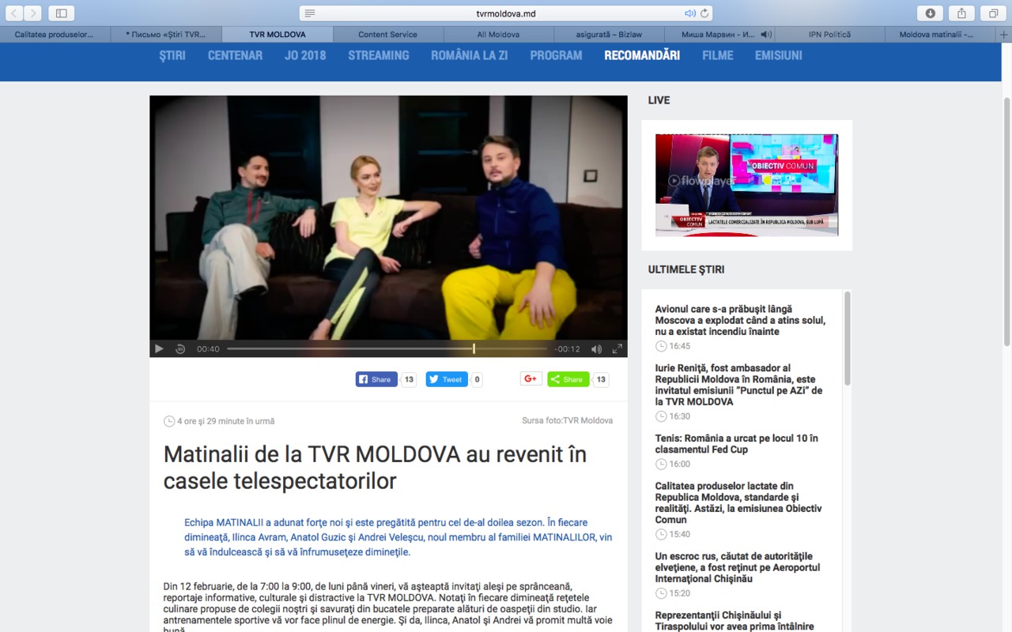Screen dimensions: 1012x632
Task: Open Reader view icon in address bar
Action: point(310,13)
